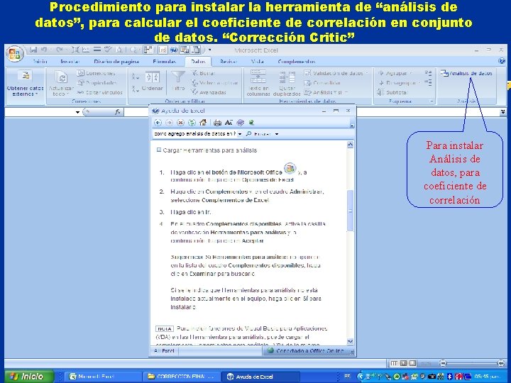Screen dimensions: 511x383
Task: Switch to the Inicio ribbon tab
Action: (x=40, y=61)
